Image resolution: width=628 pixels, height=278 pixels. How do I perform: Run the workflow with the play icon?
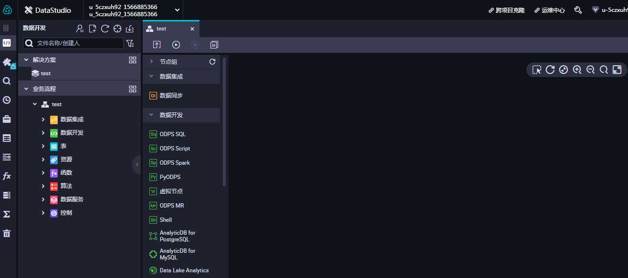(176, 45)
